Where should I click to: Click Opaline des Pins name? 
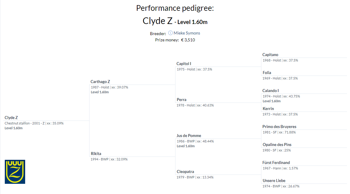point(277,145)
